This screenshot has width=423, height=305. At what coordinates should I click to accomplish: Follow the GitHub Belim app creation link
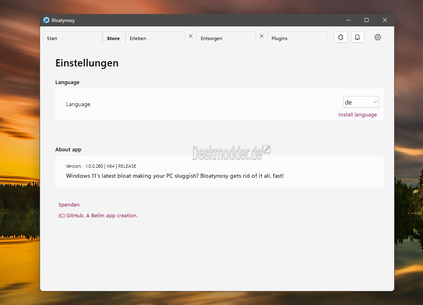[x=98, y=215]
